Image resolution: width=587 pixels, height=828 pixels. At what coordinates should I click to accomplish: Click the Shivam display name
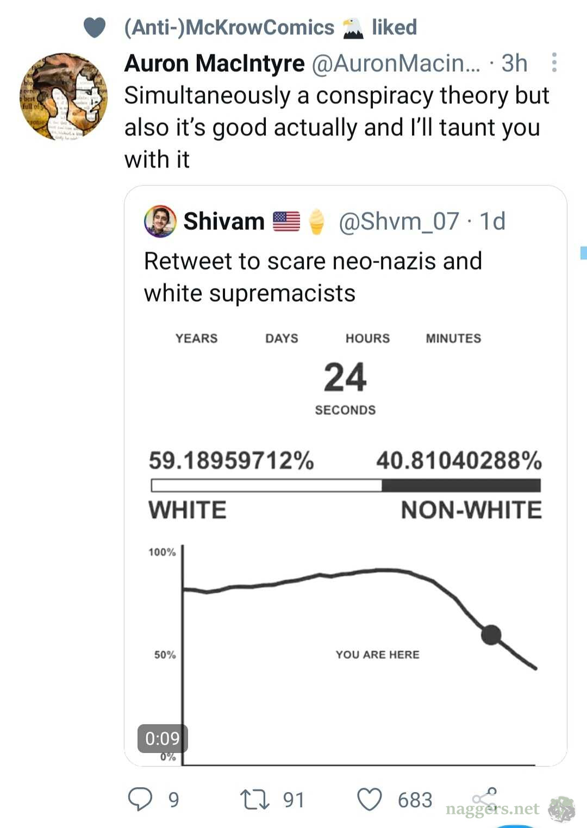(x=223, y=221)
